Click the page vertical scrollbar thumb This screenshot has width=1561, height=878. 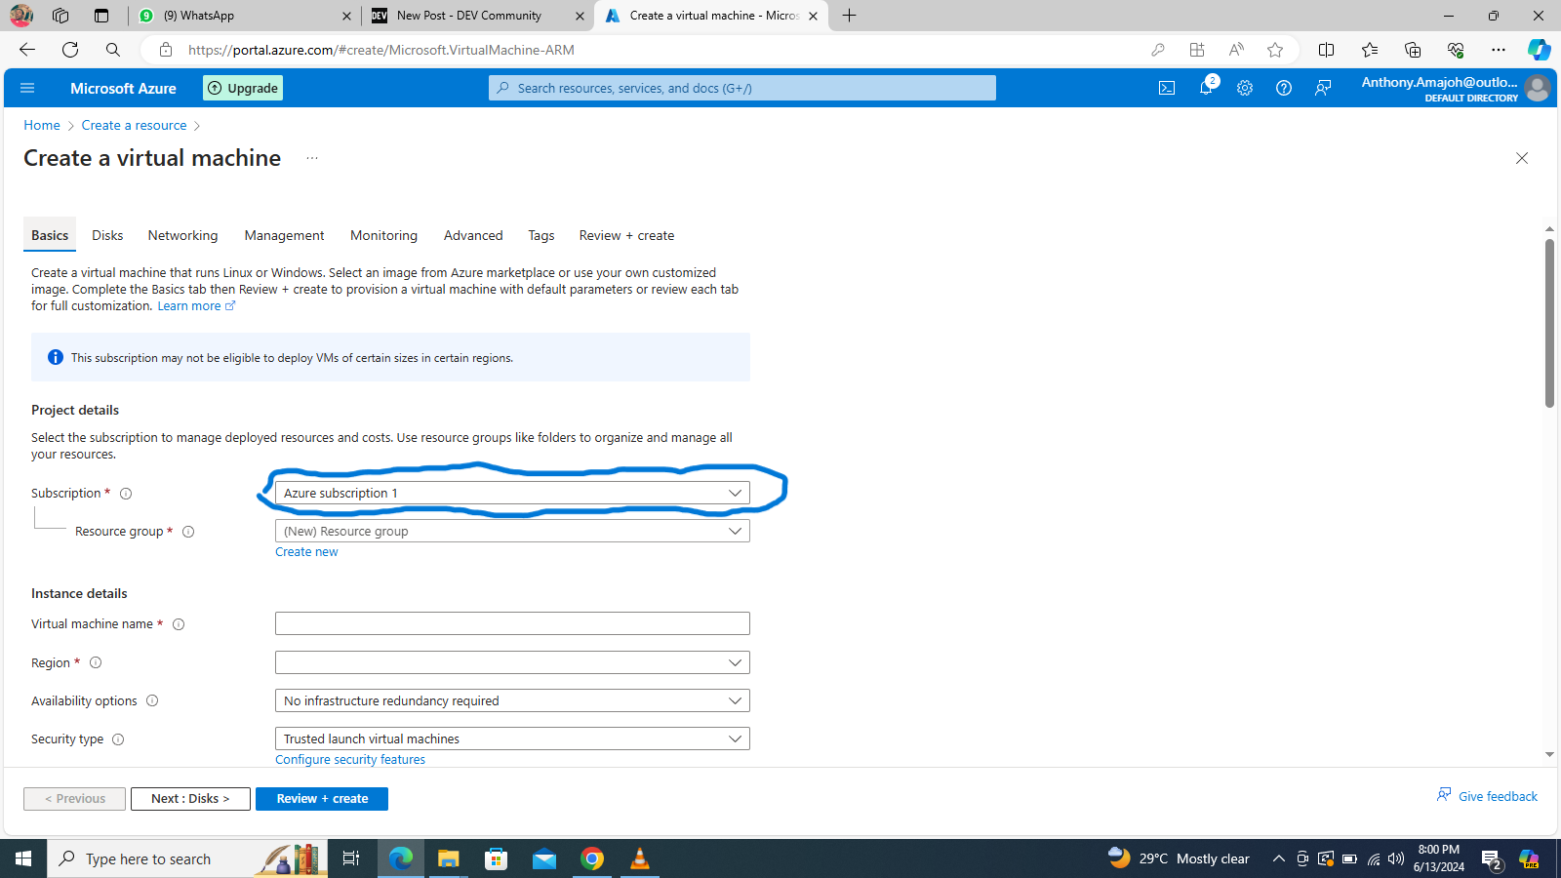click(x=1549, y=323)
